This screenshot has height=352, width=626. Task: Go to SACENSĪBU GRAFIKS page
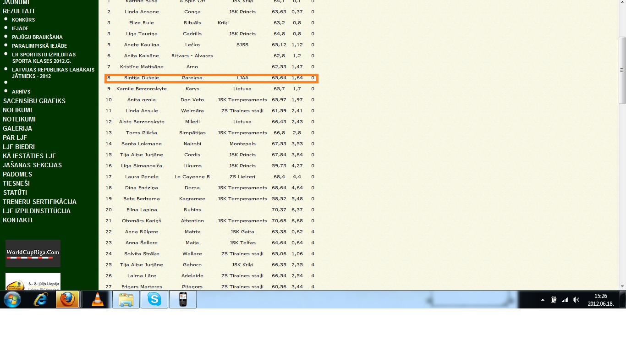tap(34, 101)
